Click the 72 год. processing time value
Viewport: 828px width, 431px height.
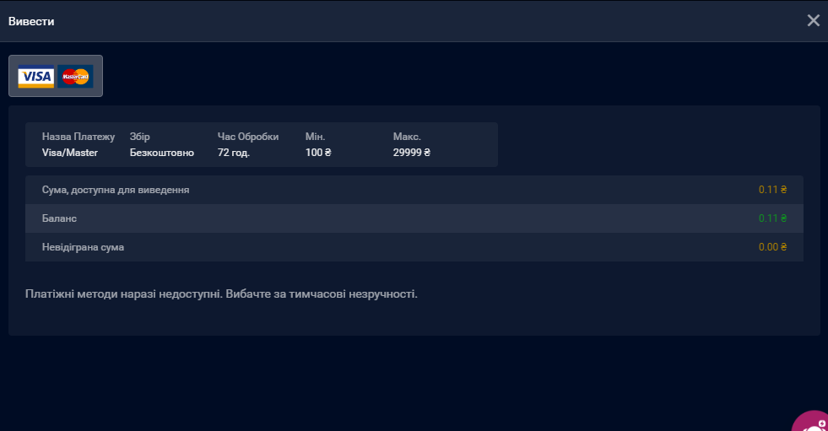(x=234, y=153)
